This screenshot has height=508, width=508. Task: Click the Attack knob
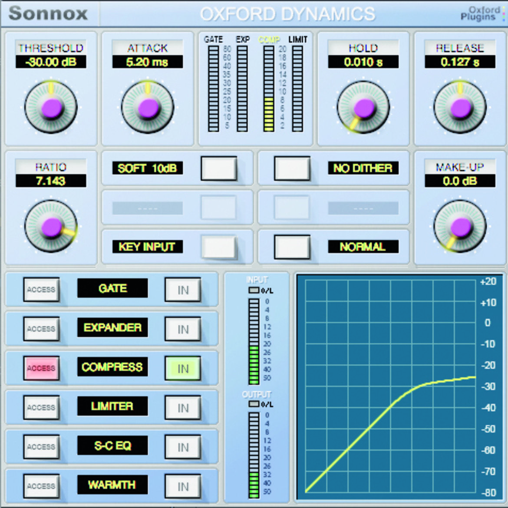148,107
